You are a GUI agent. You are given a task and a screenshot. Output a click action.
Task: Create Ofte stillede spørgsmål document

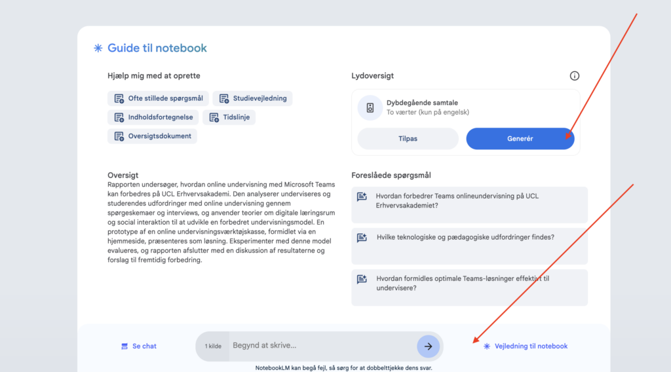tap(158, 98)
